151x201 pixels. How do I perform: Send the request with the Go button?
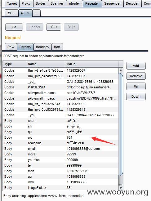pos(14,27)
